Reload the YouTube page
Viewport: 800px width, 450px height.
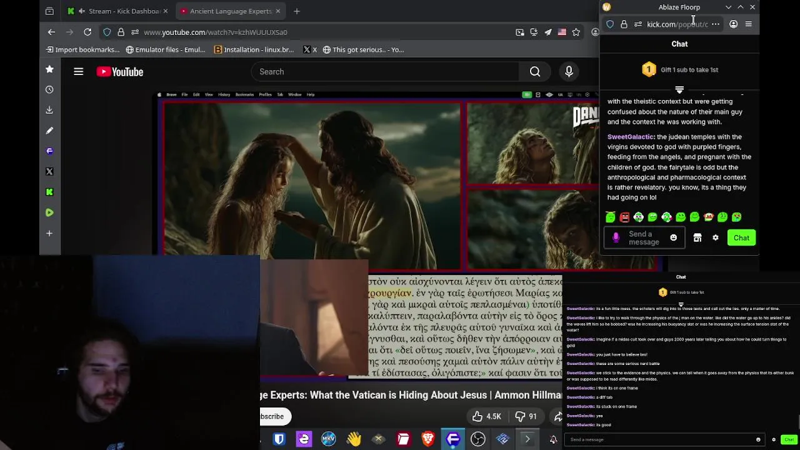pyautogui.click(x=87, y=32)
